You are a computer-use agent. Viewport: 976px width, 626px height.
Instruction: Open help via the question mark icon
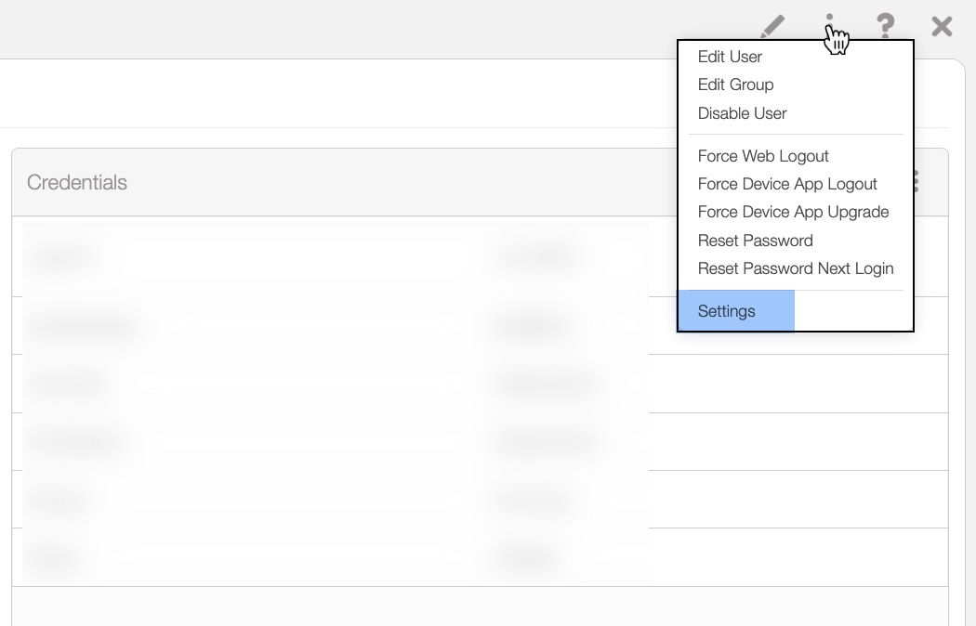pyautogui.click(x=886, y=26)
